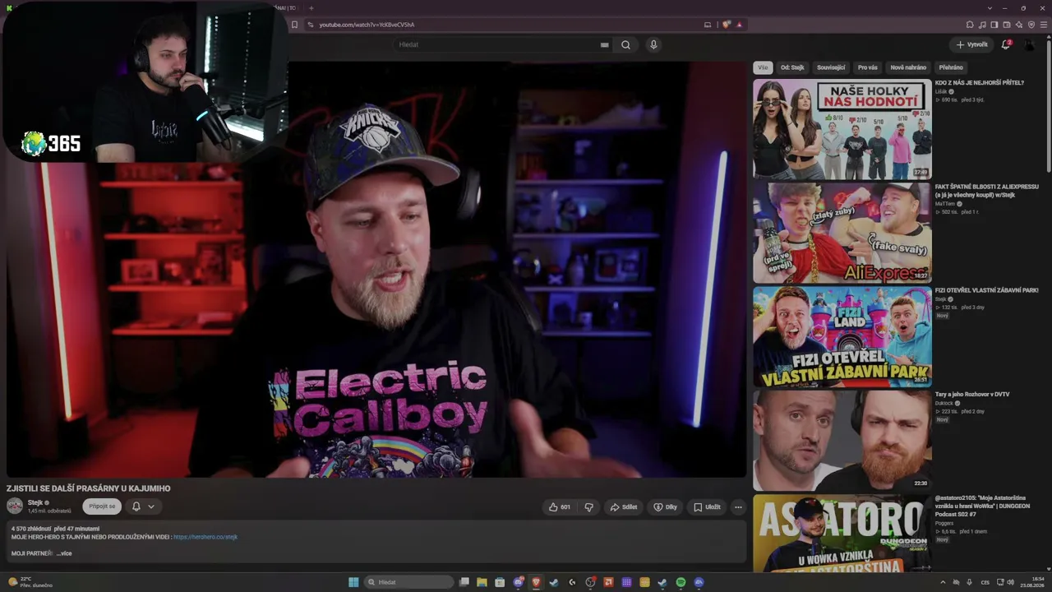
Task: Click the taskbar Hledat search box
Action: pyautogui.click(x=408, y=582)
